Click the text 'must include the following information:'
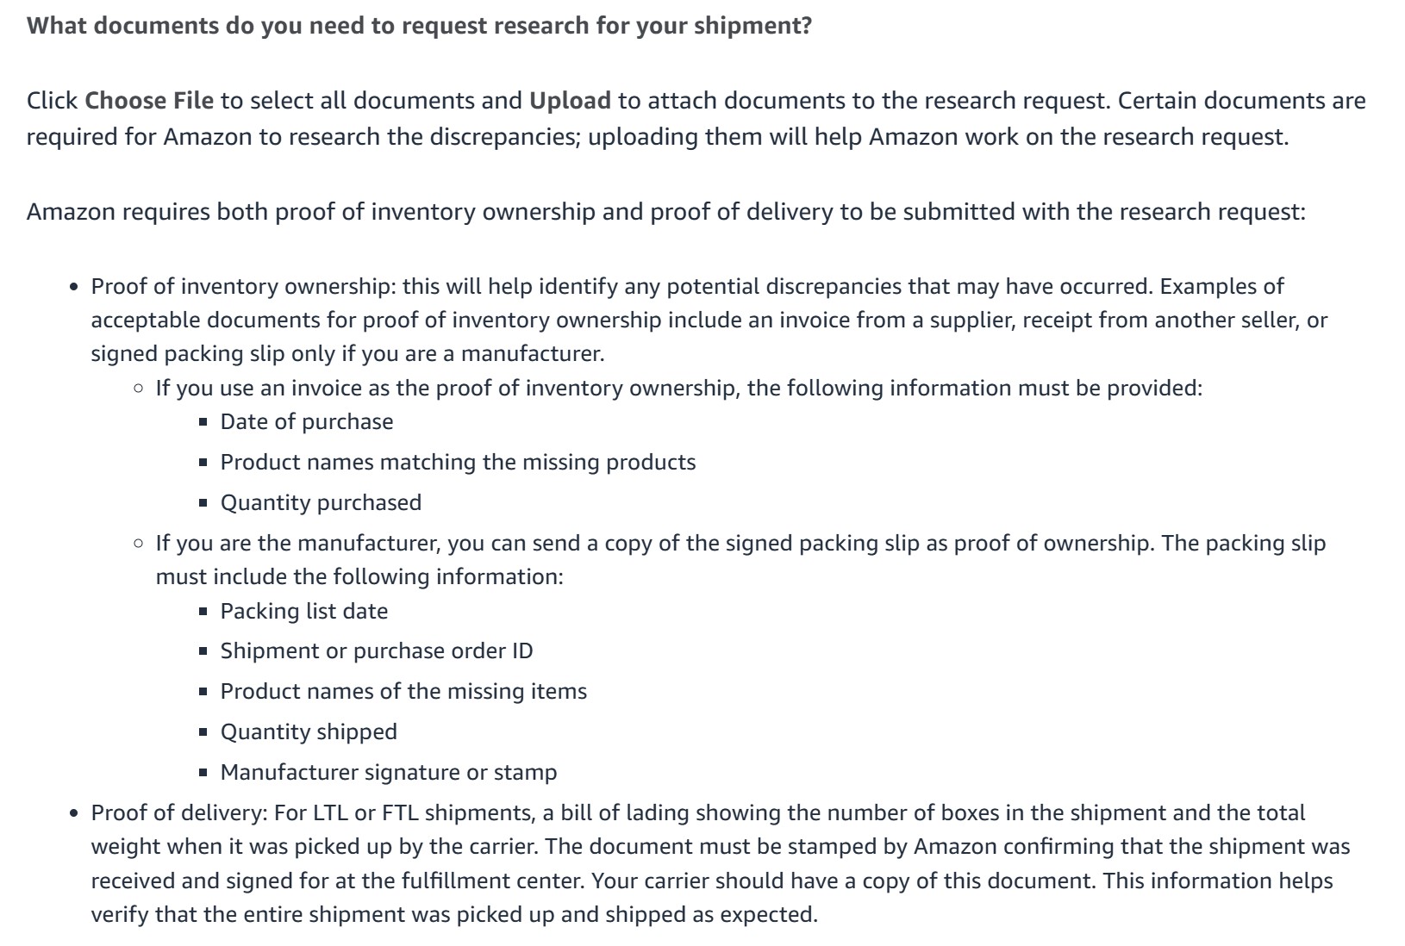Viewport: 1405px width, 946px height. pyautogui.click(x=359, y=576)
